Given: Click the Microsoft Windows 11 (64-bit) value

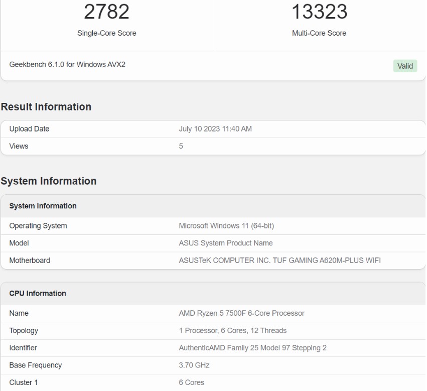Looking at the screenshot, I should 226,226.
